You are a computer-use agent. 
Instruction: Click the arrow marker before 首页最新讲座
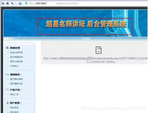pos(8,84)
